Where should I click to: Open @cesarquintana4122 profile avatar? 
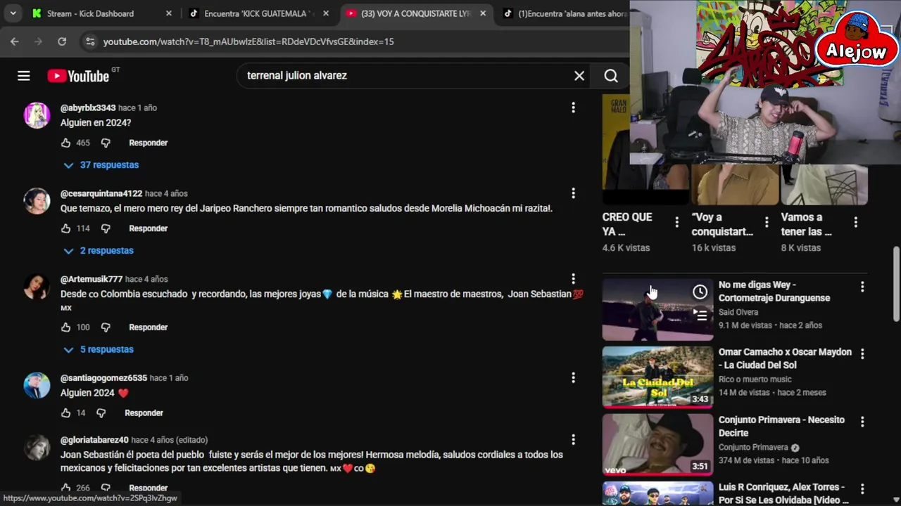point(37,201)
